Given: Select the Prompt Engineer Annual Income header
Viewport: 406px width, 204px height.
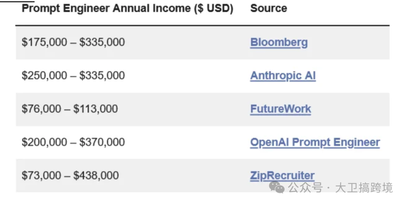Looking at the screenshot, I should [x=127, y=9].
